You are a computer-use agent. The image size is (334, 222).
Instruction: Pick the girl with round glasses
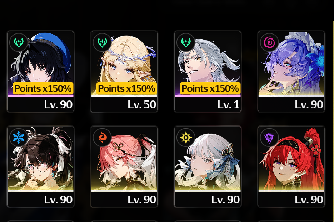click(40, 166)
